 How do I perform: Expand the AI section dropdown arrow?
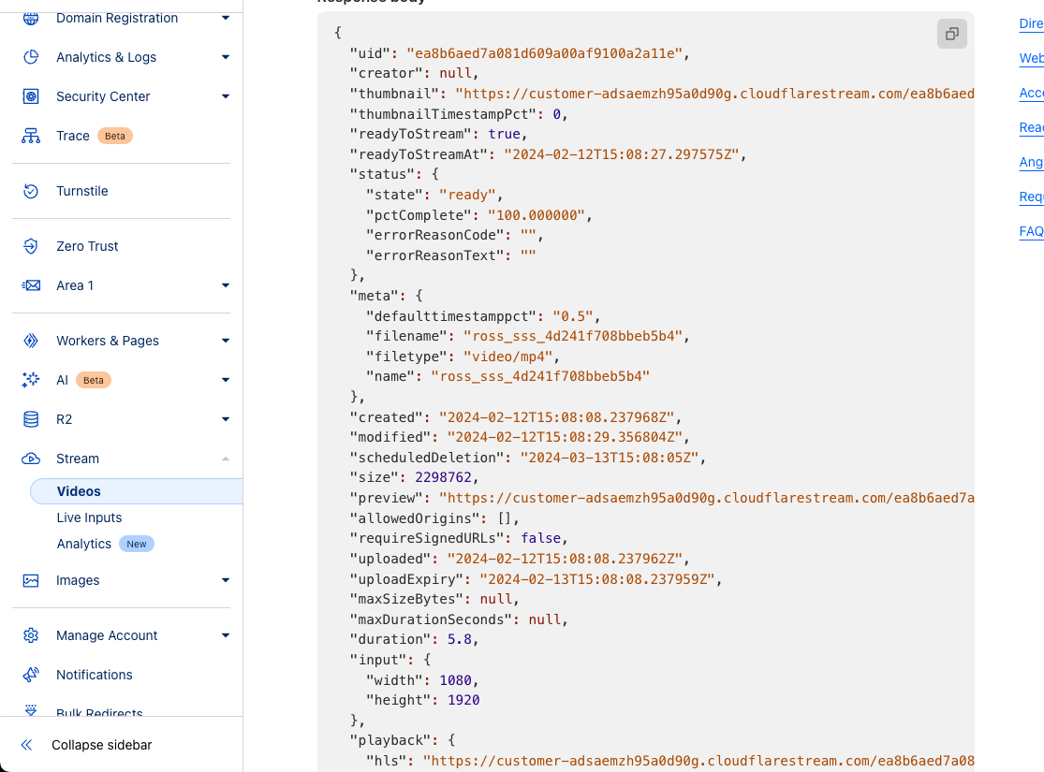226,380
